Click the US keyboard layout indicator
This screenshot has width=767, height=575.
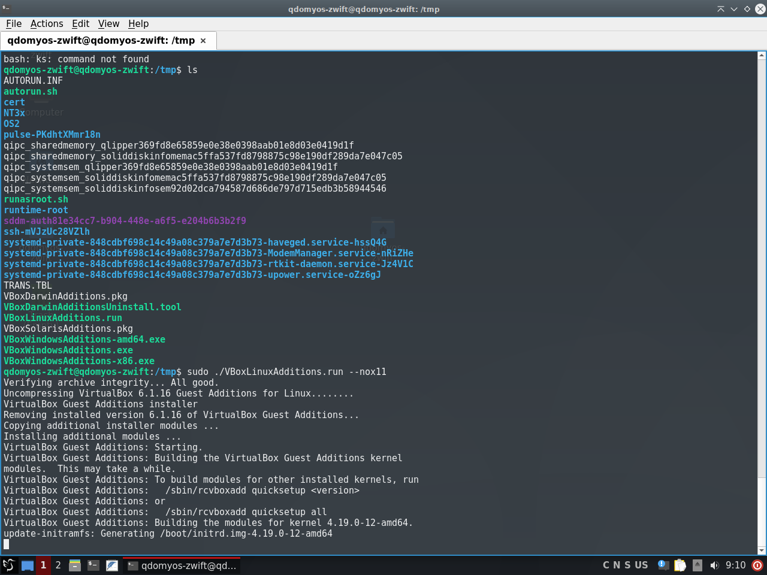641,565
